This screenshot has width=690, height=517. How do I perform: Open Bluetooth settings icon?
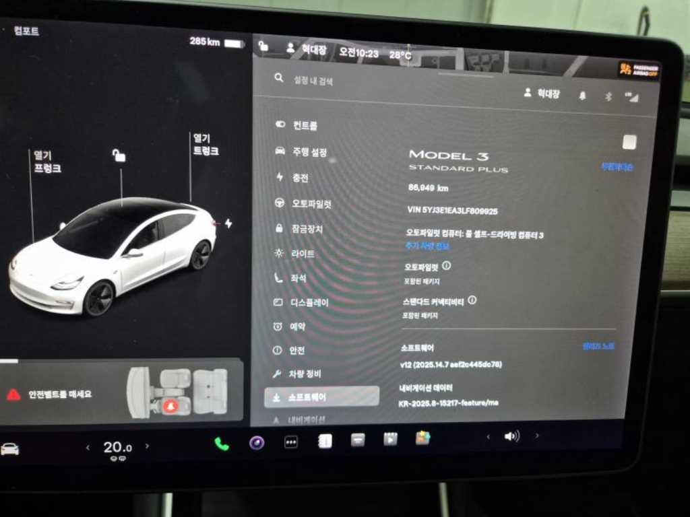pos(608,96)
